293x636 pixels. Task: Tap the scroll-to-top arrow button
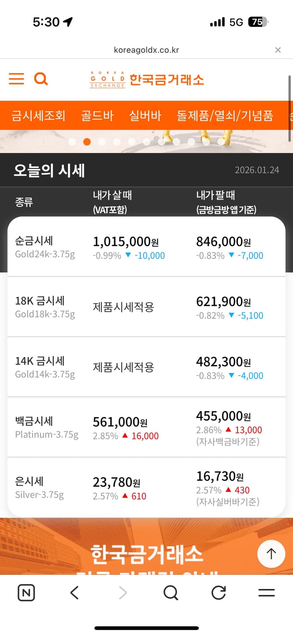click(x=271, y=554)
